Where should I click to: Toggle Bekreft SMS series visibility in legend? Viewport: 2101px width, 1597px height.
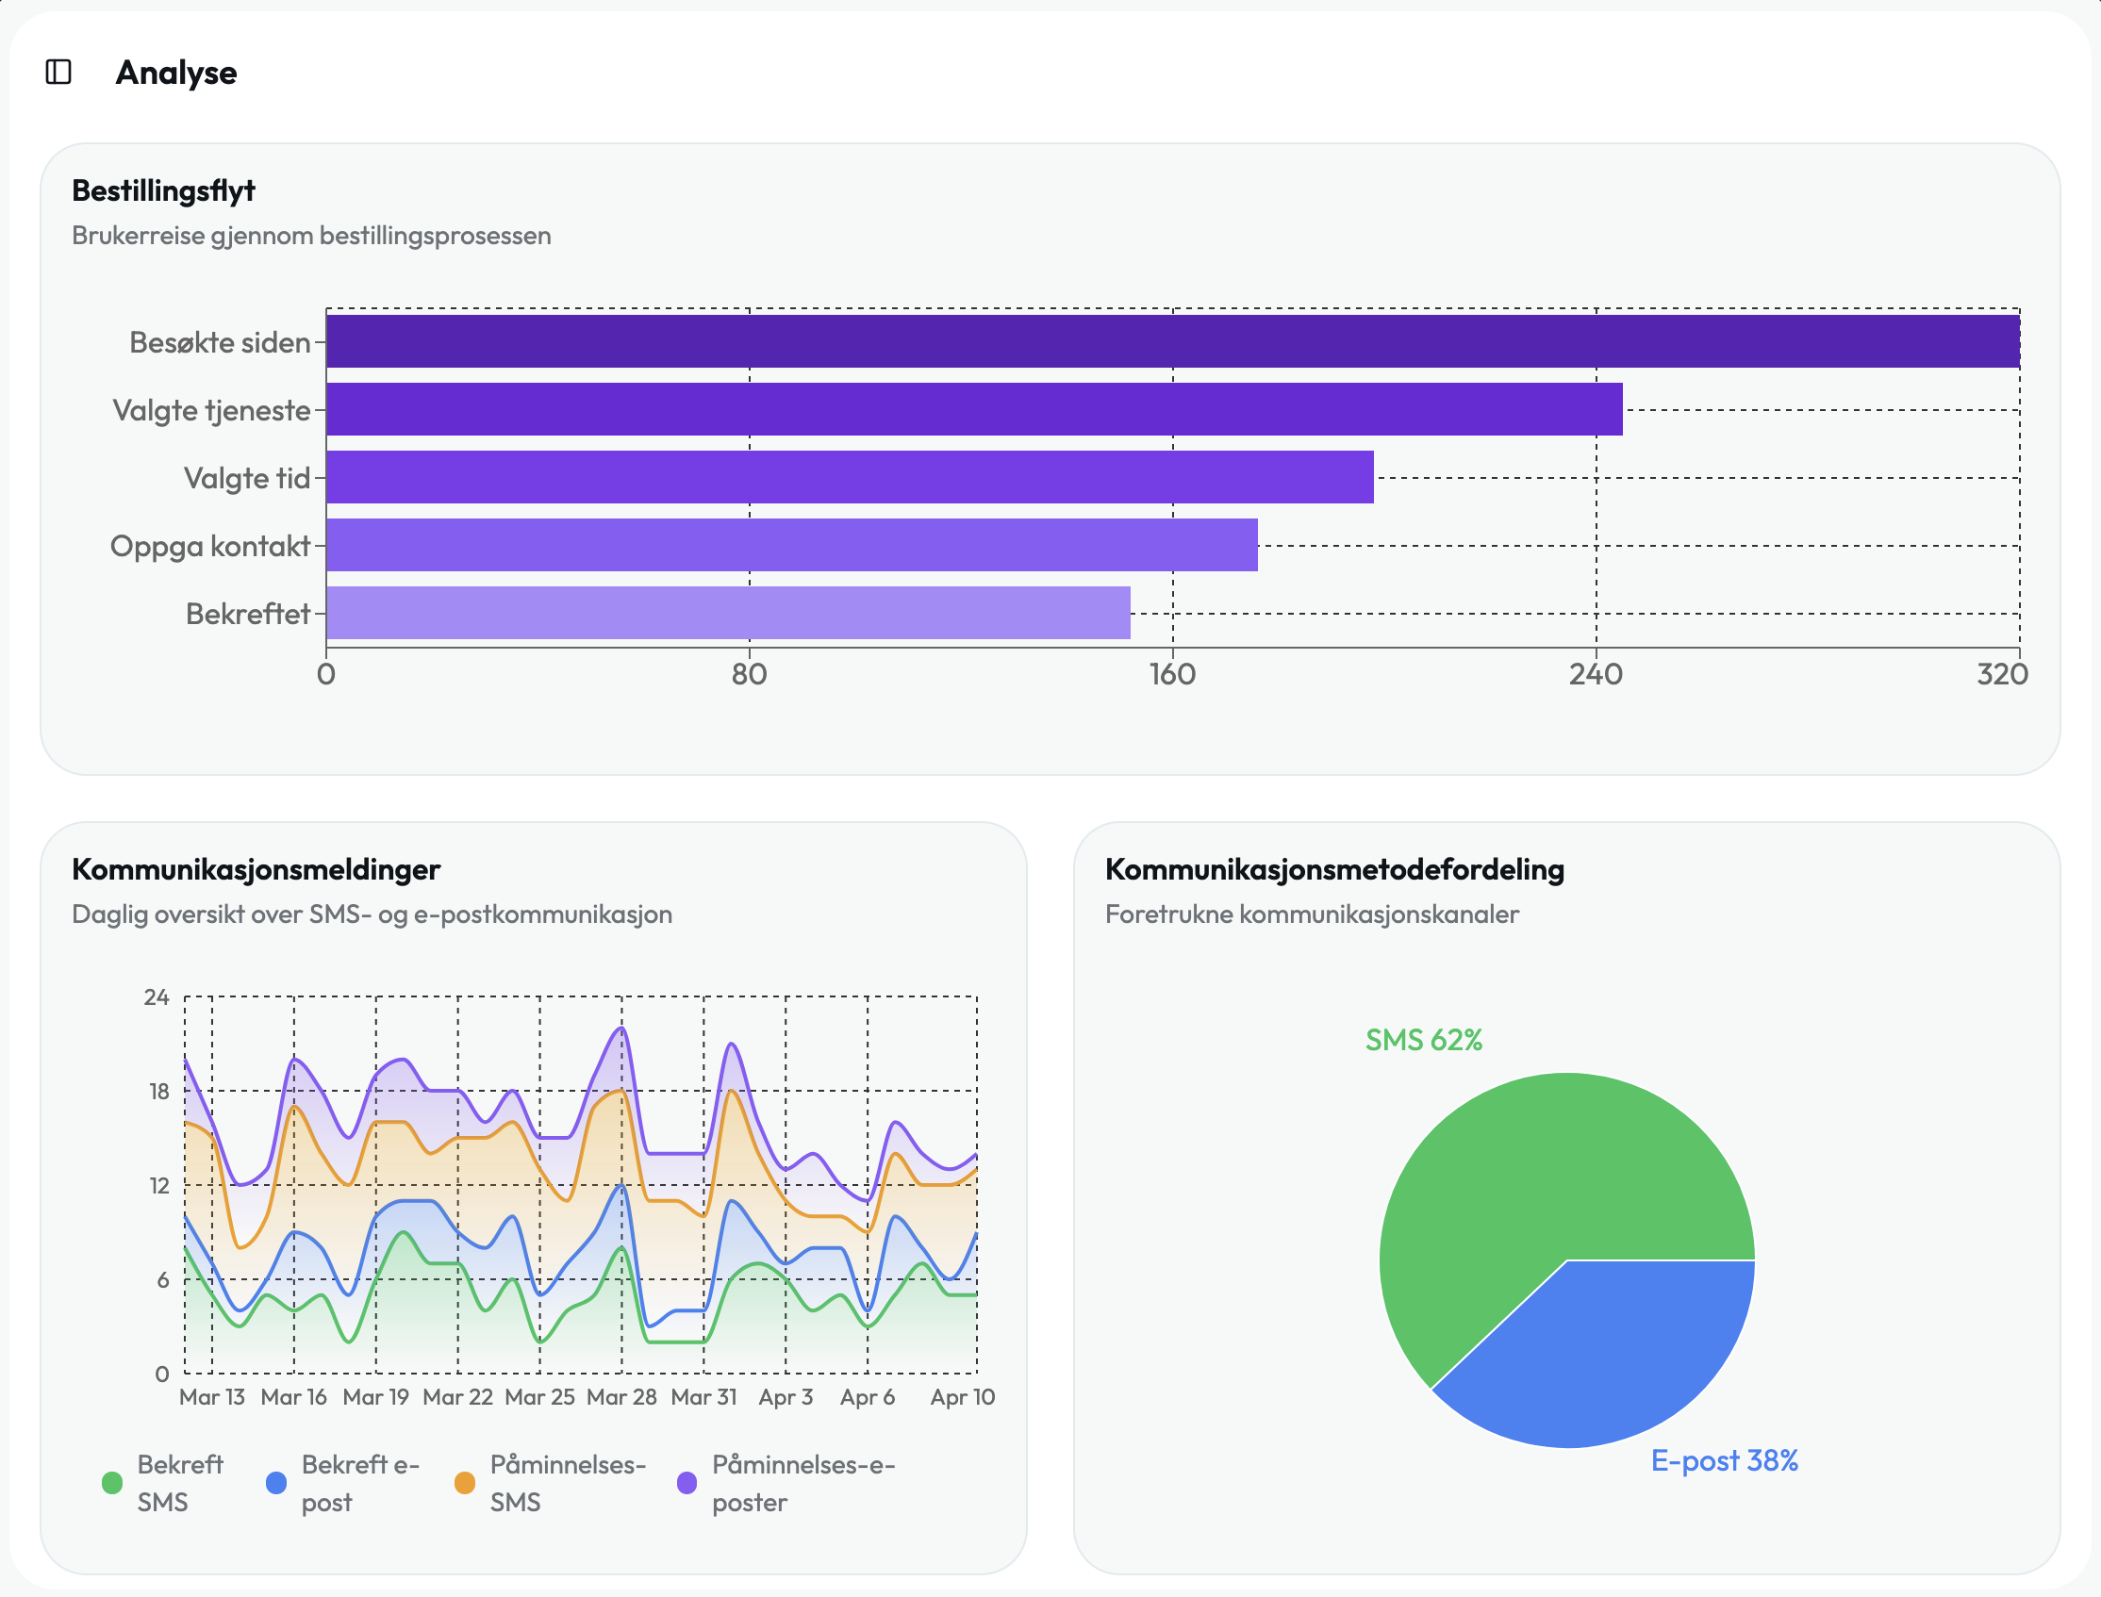pyautogui.click(x=161, y=1483)
